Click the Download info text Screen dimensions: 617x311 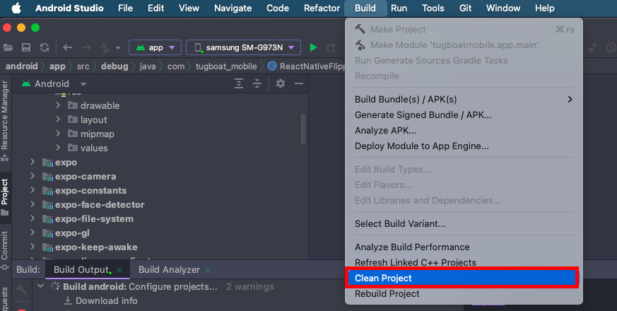[x=106, y=301]
